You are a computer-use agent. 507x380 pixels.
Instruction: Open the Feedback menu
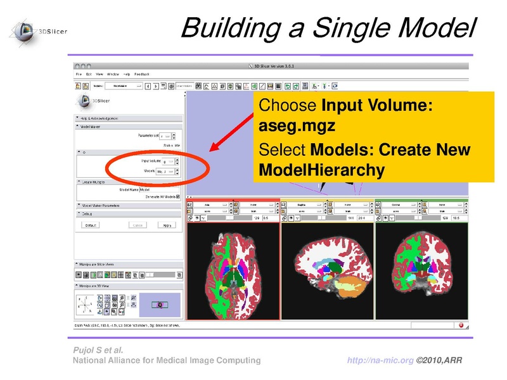[x=141, y=74]
